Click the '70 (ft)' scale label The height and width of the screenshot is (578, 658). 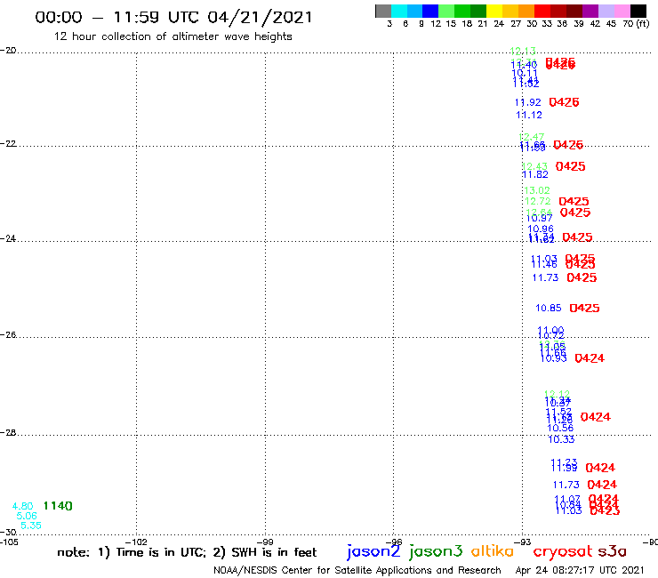(636, 24)
